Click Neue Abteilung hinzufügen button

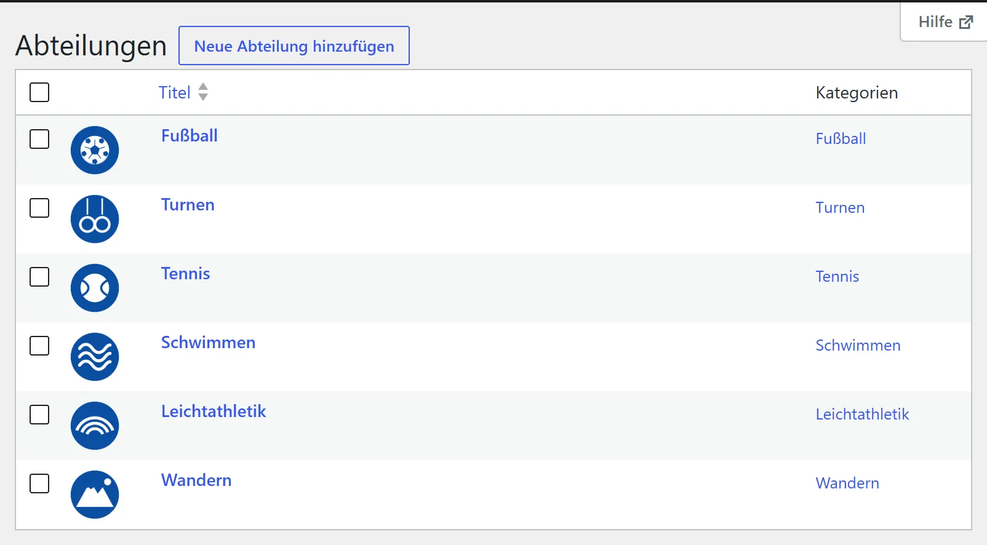click(294, 46)
